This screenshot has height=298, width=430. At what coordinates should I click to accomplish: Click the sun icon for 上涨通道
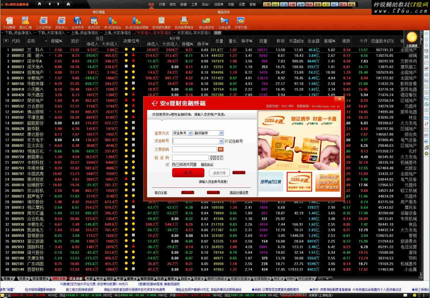(412, 38)
